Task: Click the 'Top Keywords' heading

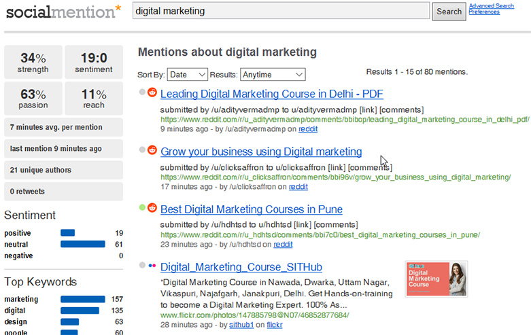Action: (41, 282)
